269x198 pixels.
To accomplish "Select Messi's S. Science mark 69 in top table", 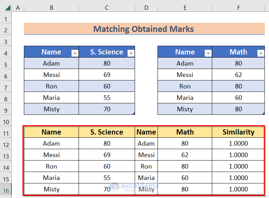I will pos(107,75).
